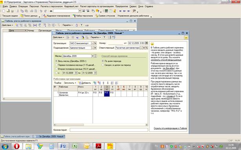
Task: Click the blue M memory icon in toolbar
Action: (120, 11)
